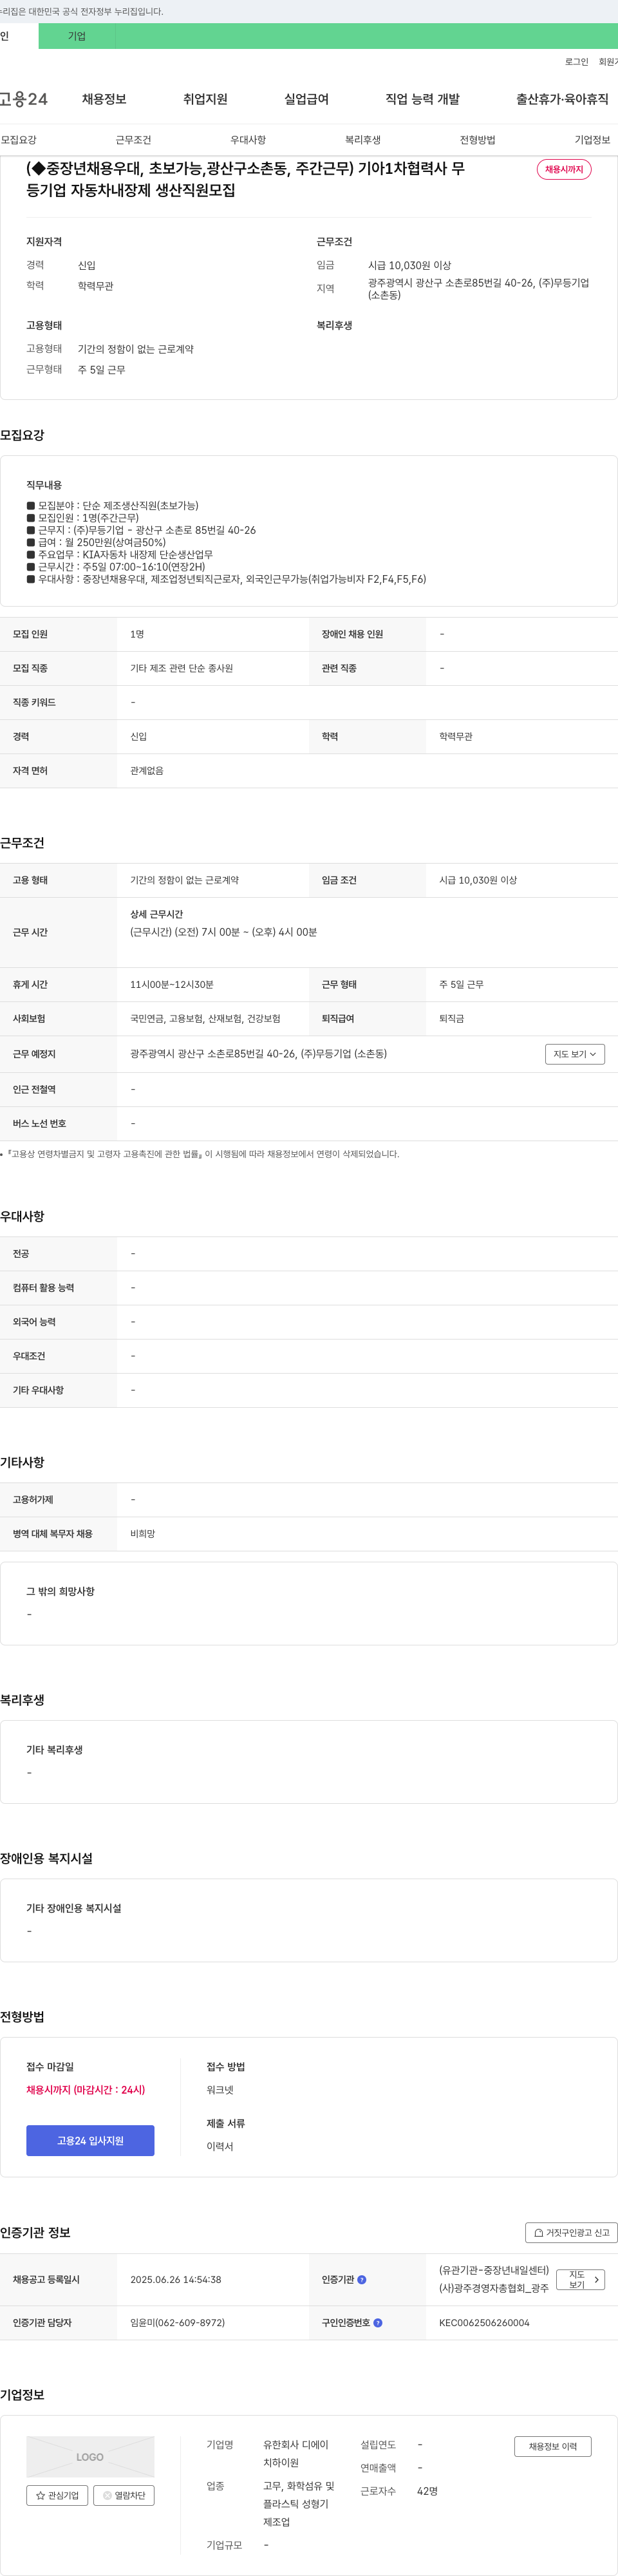Jump to 복리후생 section tab
Screen dimensions: 618x2576
363,140
